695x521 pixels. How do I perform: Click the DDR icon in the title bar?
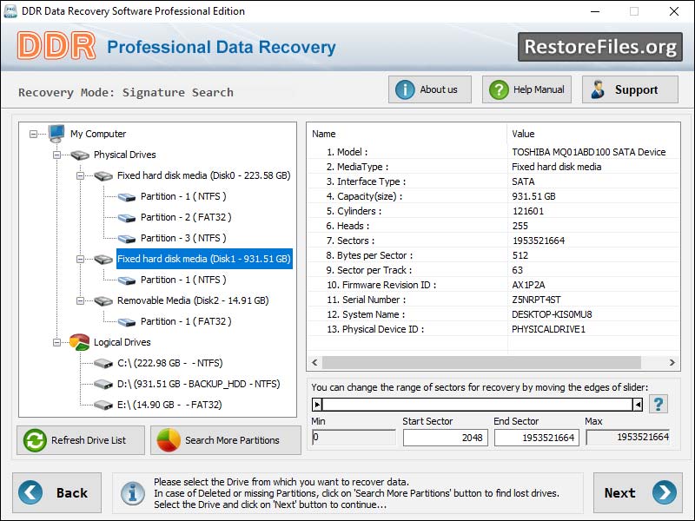point(10,11)
